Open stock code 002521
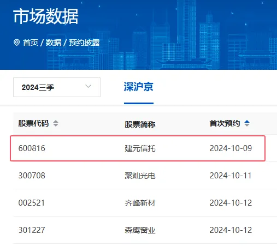 (x=32, y=203)
